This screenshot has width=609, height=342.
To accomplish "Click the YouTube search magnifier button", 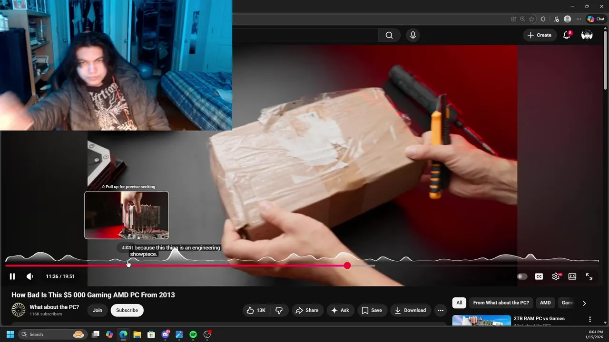I will click(x=389, y=35).
